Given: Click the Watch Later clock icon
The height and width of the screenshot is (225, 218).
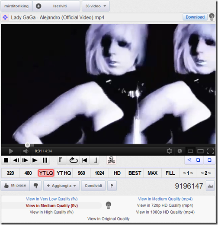Looking at the screenshot, I should (180, 151).
